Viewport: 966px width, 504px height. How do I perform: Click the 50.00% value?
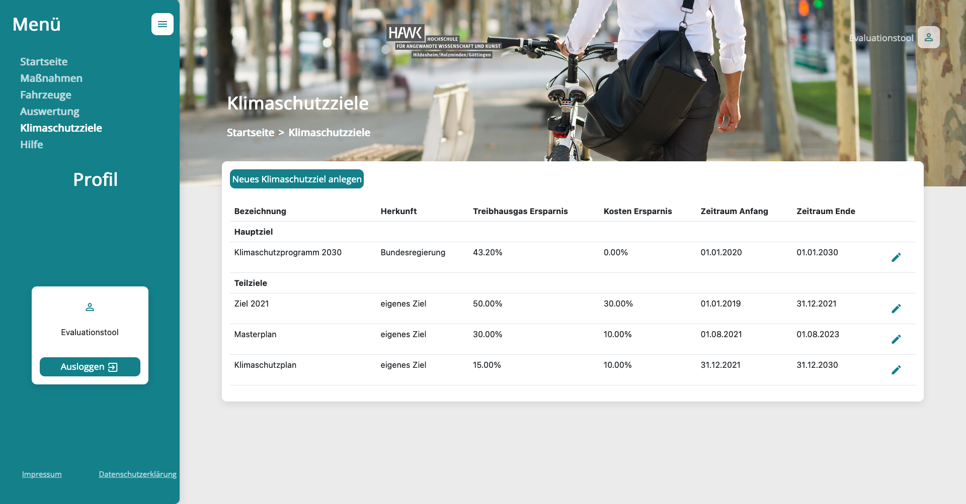click(488, 304)
